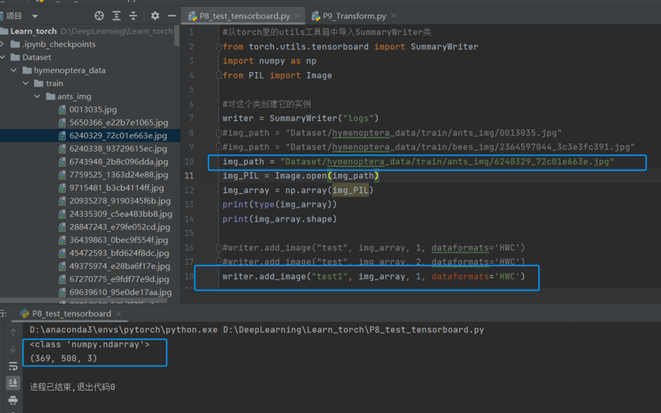Toggle scroll to end icon in console
The height and width of the screenshot is (413, 661).
pos(13,383)
